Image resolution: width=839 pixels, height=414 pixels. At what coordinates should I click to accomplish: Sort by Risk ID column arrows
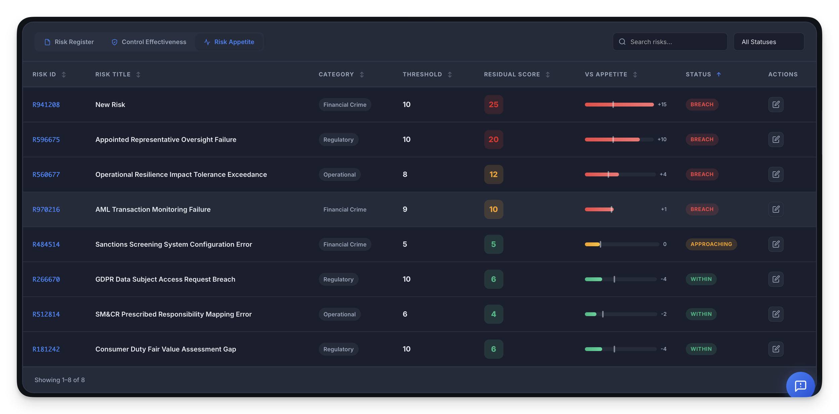click(x=63, y=74)
